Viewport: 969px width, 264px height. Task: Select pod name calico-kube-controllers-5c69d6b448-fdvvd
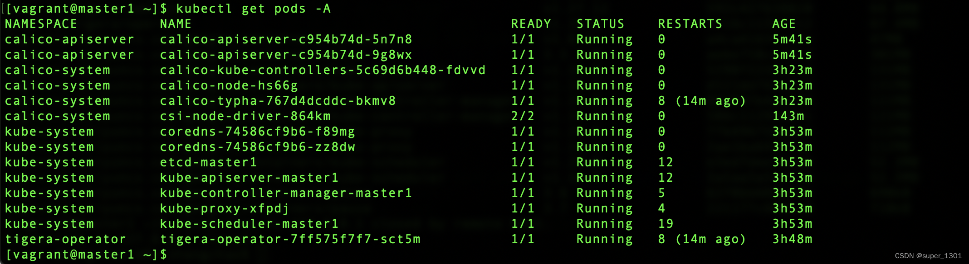click(323, 70)
